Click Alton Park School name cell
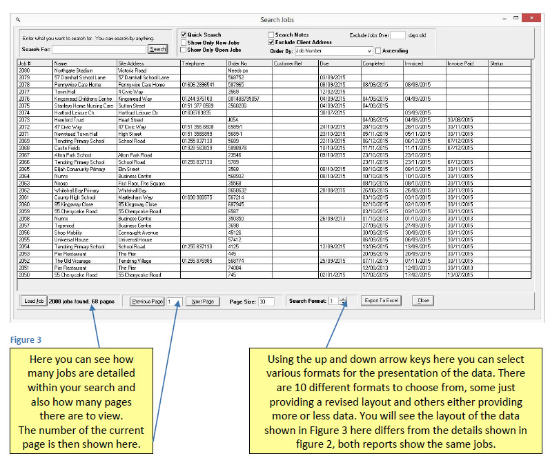559x465 pixels. pyautogui.click(x=85, y=155)
